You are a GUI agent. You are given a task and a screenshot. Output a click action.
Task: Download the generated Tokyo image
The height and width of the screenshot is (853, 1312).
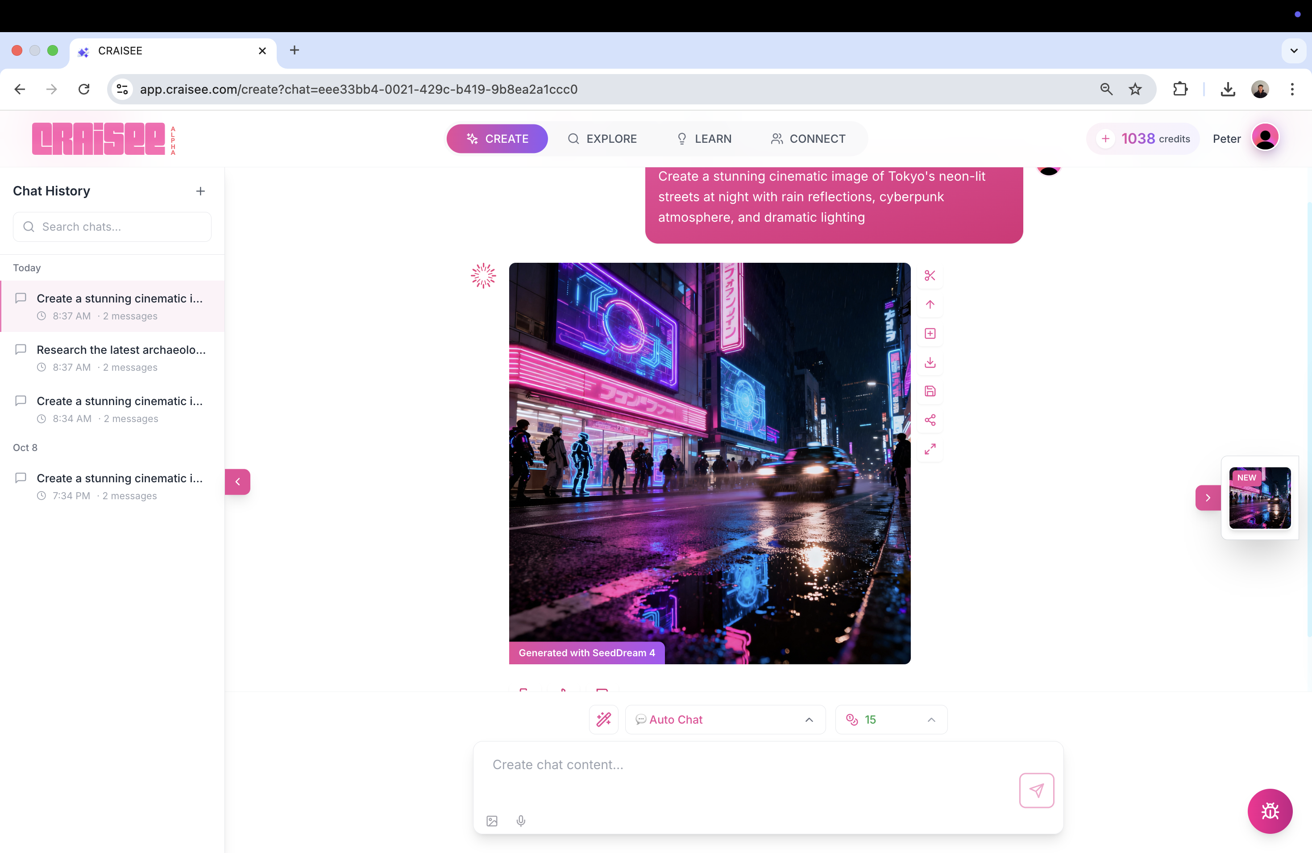930,363
